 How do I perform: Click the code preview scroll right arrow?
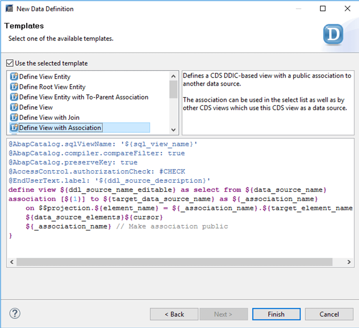[349, 262]
